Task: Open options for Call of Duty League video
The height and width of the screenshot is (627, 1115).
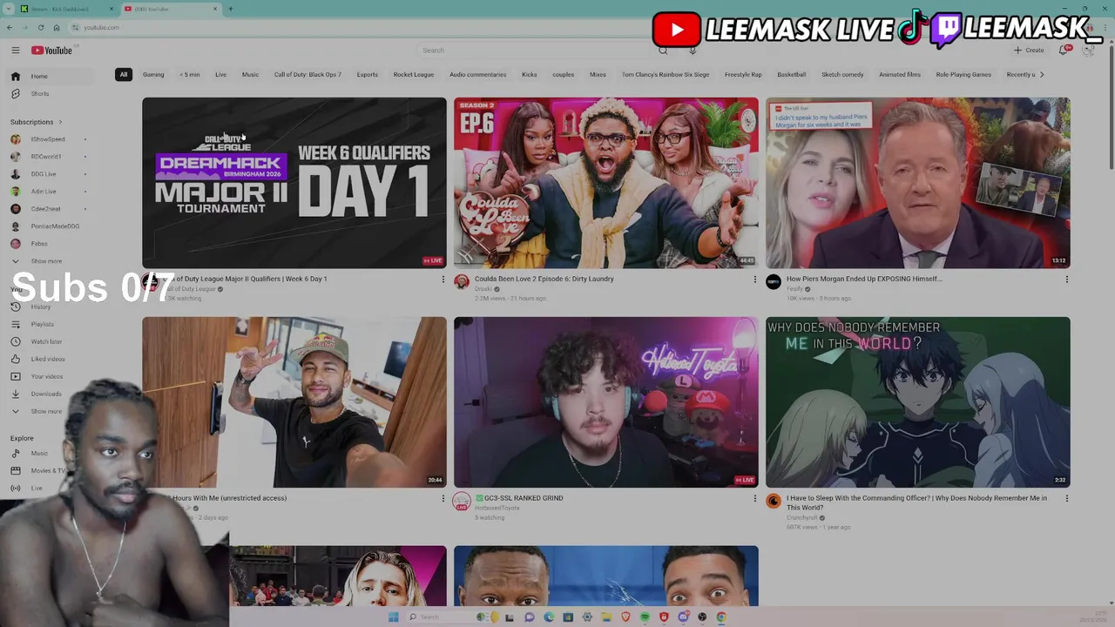Action: pos(443,280)
